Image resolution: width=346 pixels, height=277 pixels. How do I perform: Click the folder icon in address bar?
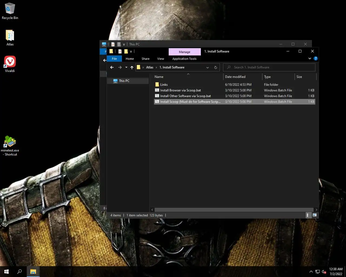tap(138, 67)
